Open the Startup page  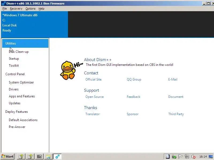coord(14,59)
